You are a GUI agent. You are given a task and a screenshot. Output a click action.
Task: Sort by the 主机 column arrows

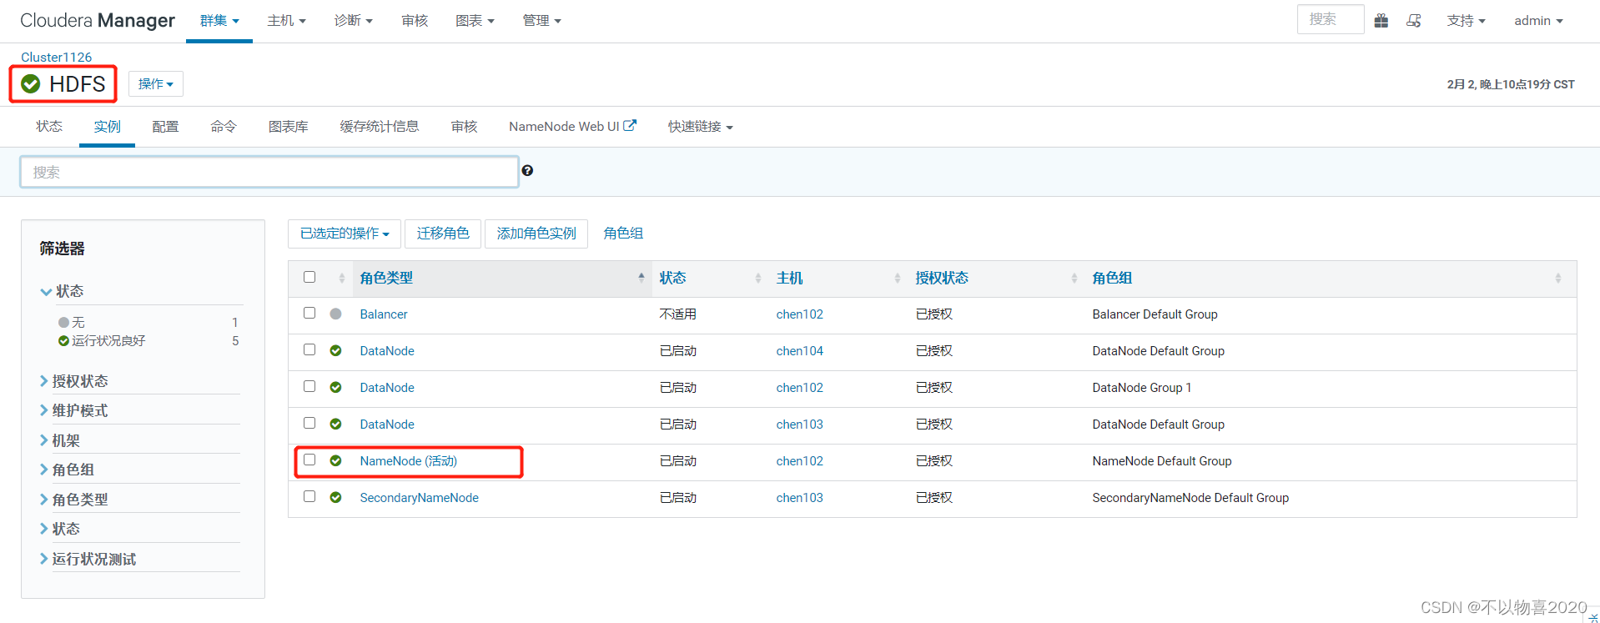coord(898,279)
